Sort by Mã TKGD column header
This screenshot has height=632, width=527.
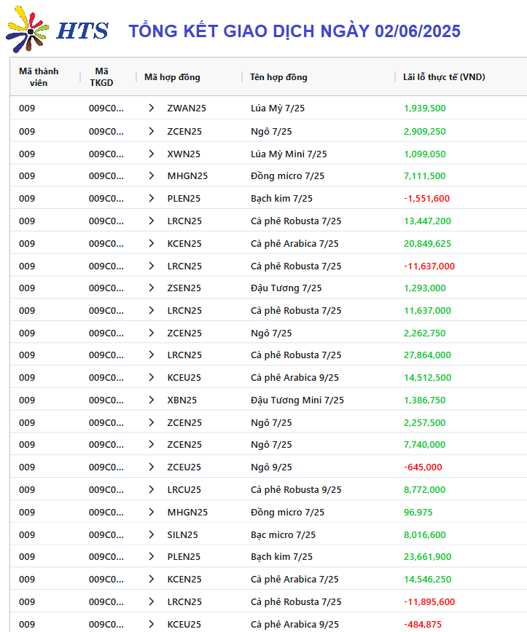tap(101, 77)
